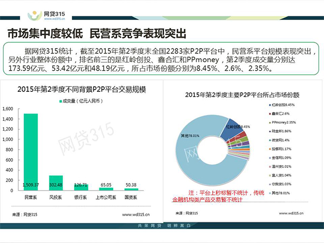Click the legend entry 红岭创投8.45%

tap(282, 105)
